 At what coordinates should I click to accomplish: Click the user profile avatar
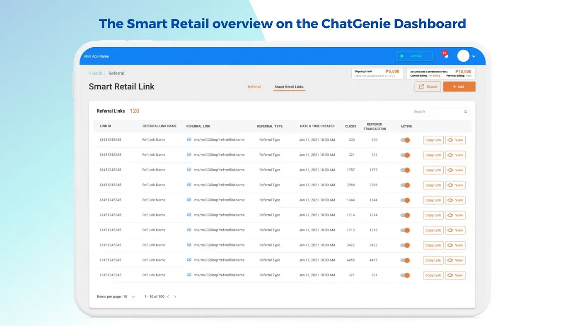click(x=463, y=56)
